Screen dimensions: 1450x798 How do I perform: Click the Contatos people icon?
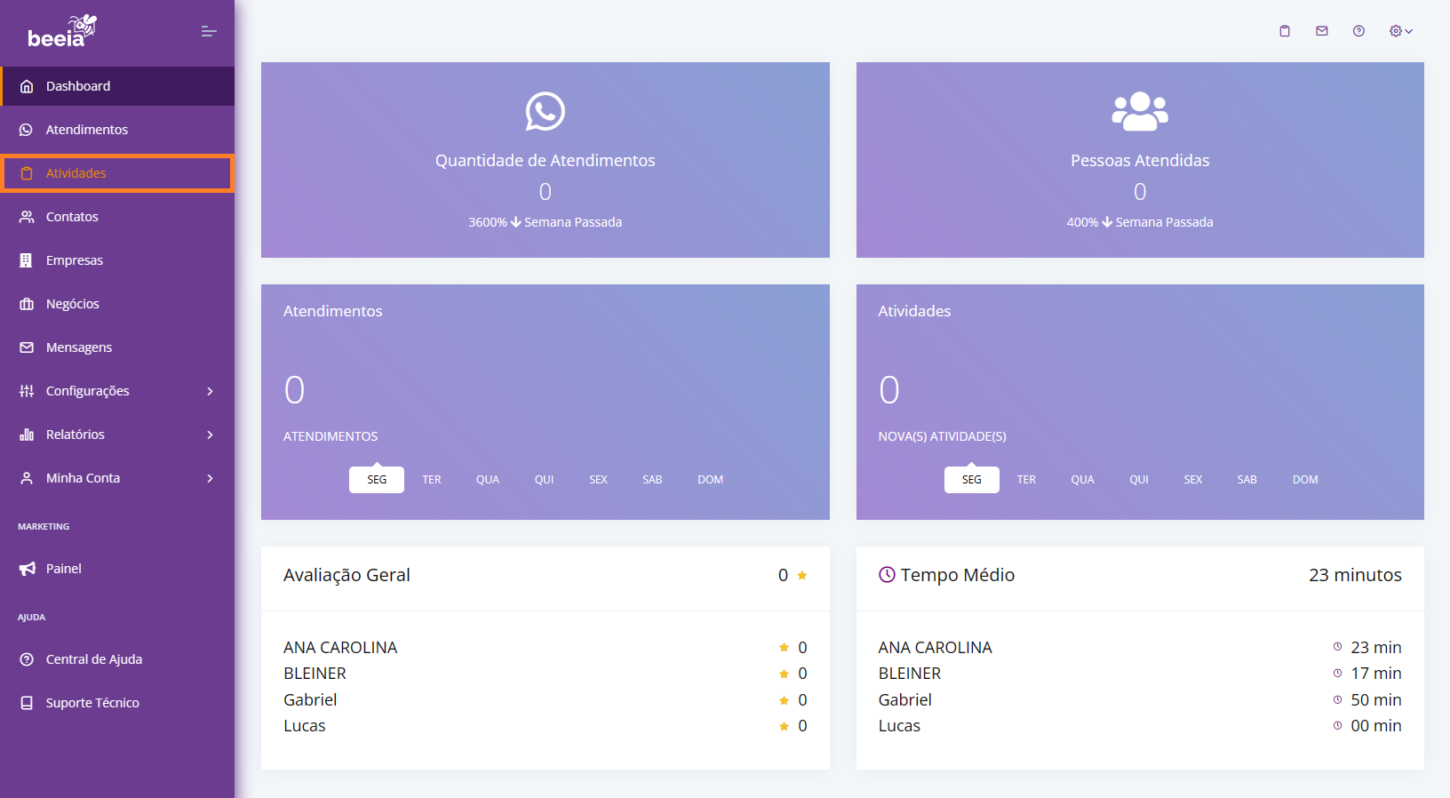(27, 217)
